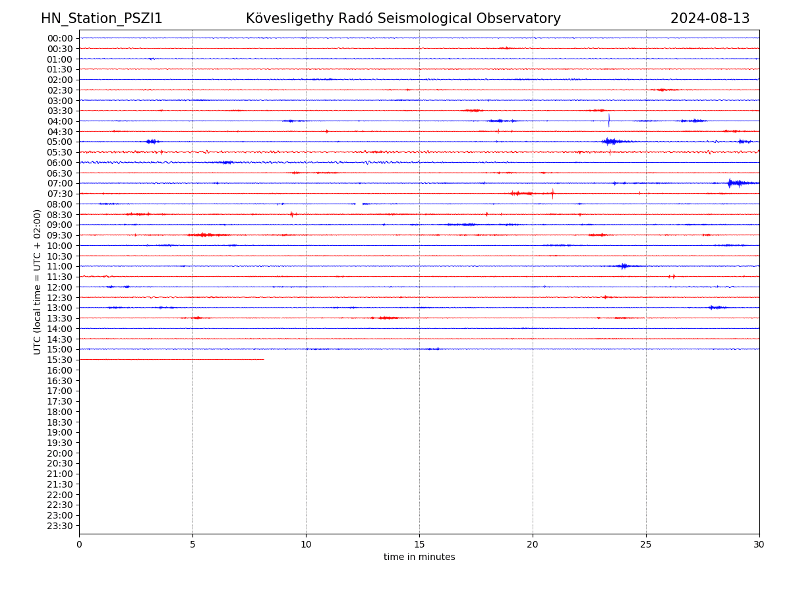Screen dimensions: 791x593
Task: Click the x-axis tick label 15
Action: 419,544
